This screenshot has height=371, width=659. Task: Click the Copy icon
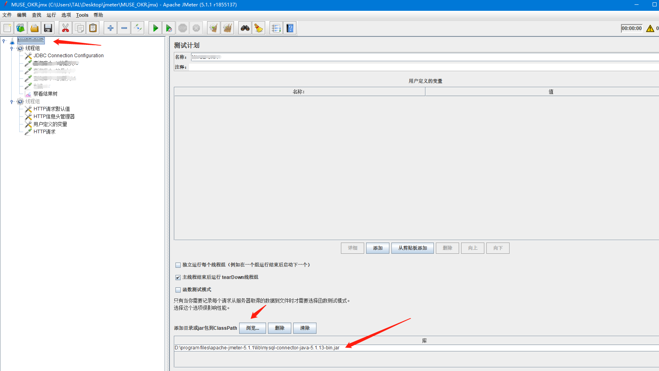click(x=79, y=28)
